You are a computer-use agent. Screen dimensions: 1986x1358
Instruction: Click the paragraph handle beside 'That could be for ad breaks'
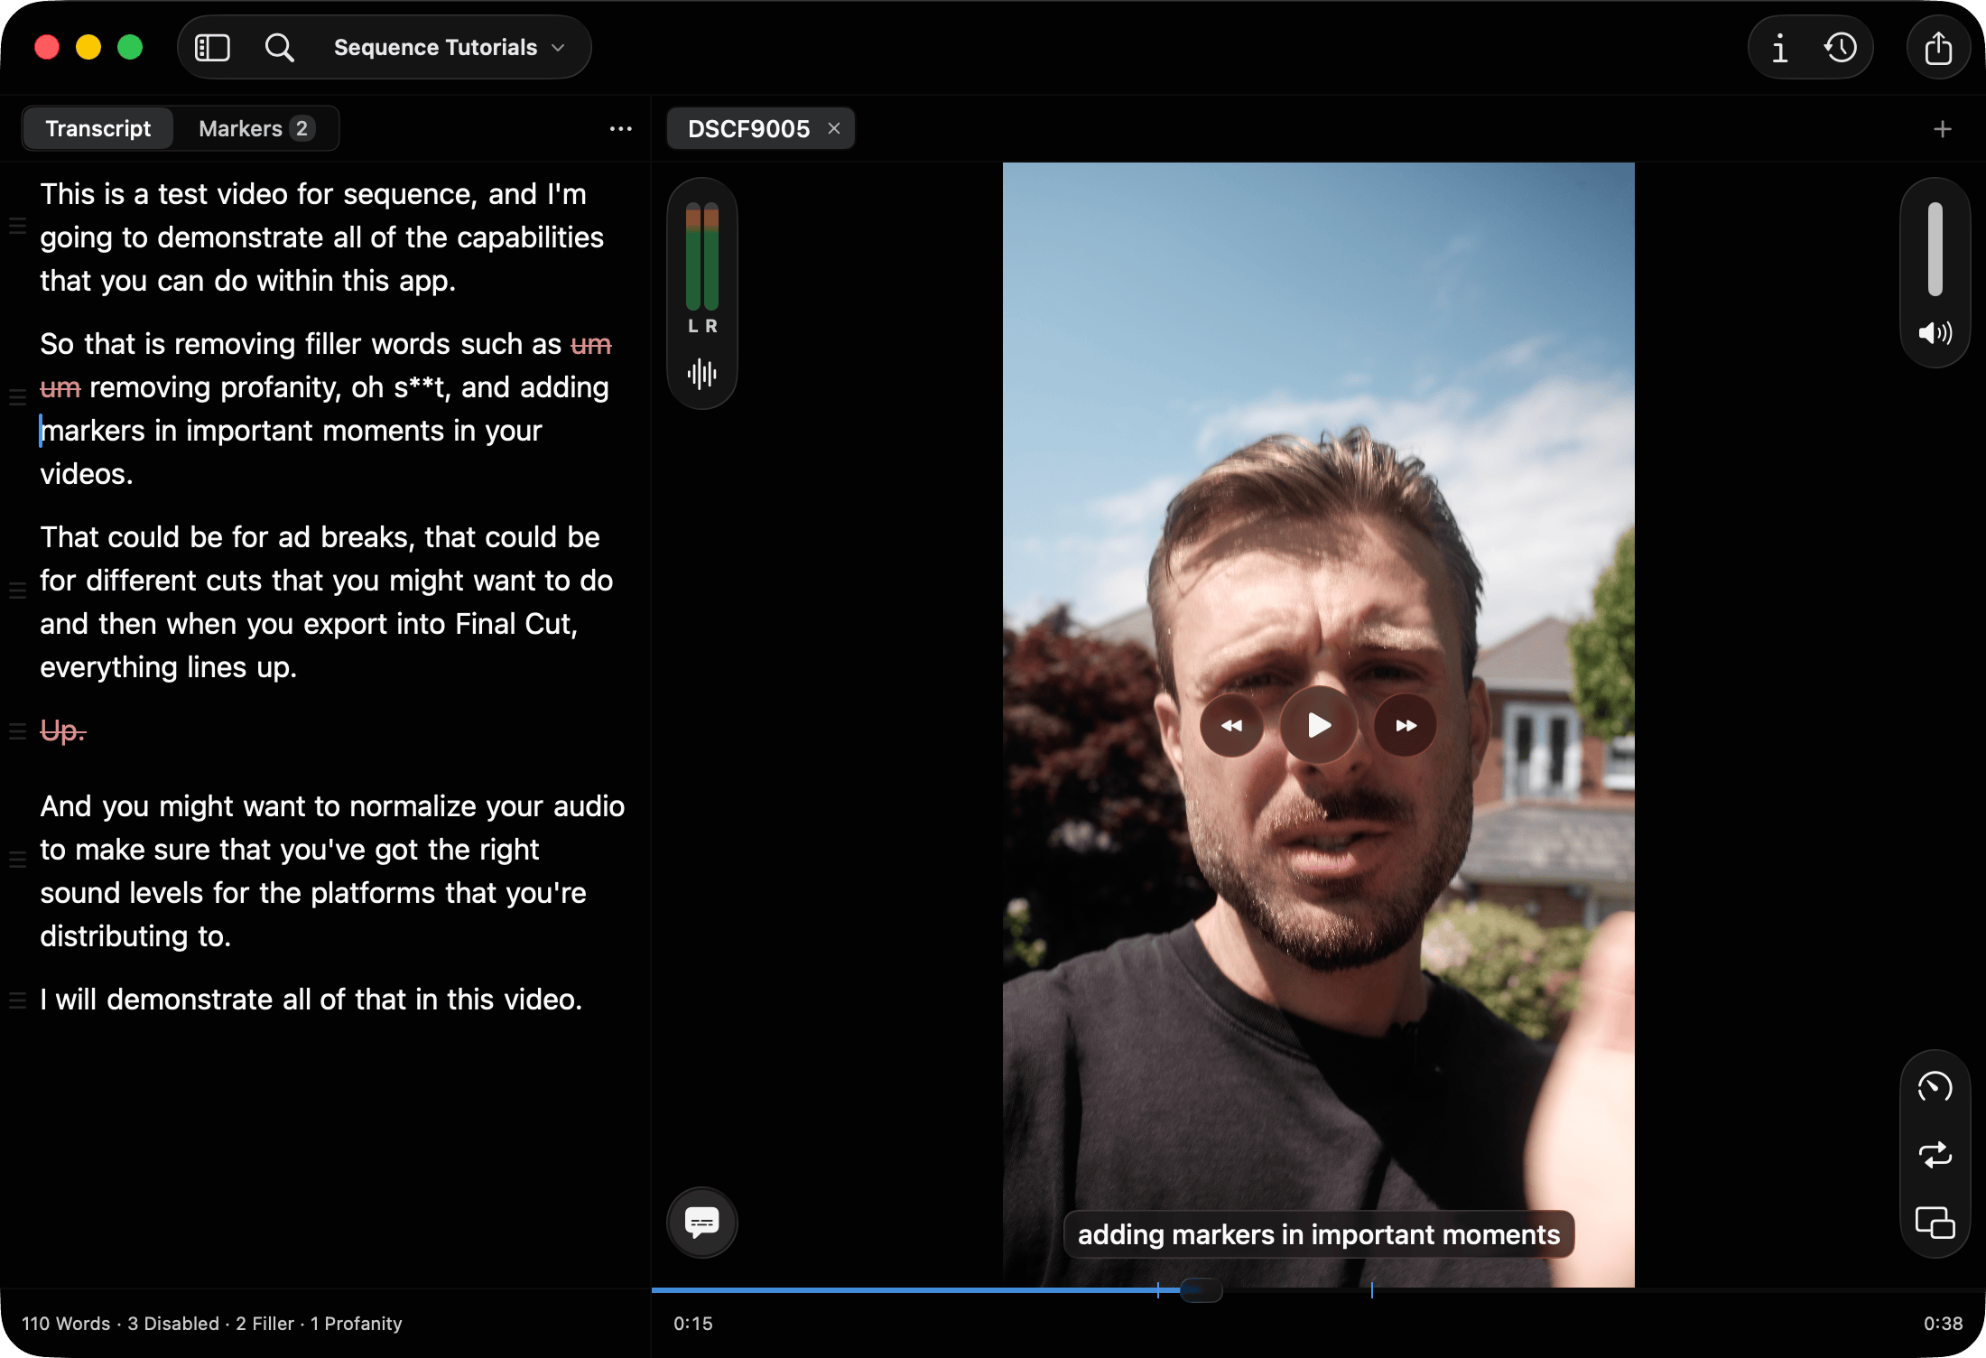[17, 591]
